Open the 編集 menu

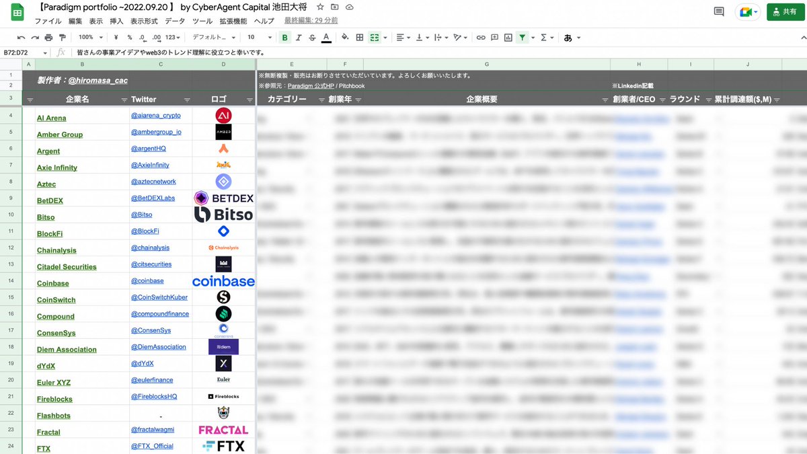click(x=75, y=22)
